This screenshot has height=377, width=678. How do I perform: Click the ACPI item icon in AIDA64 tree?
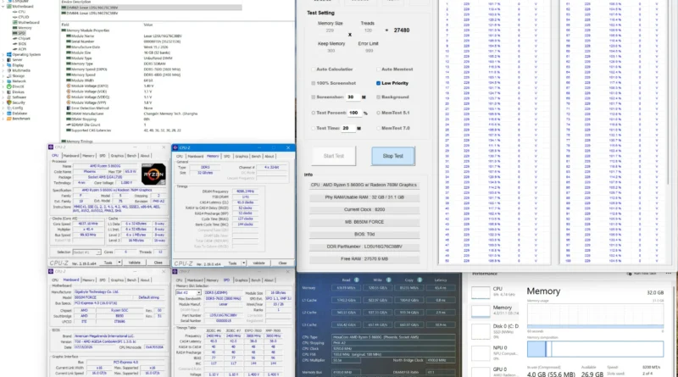[x=15, y=49]
